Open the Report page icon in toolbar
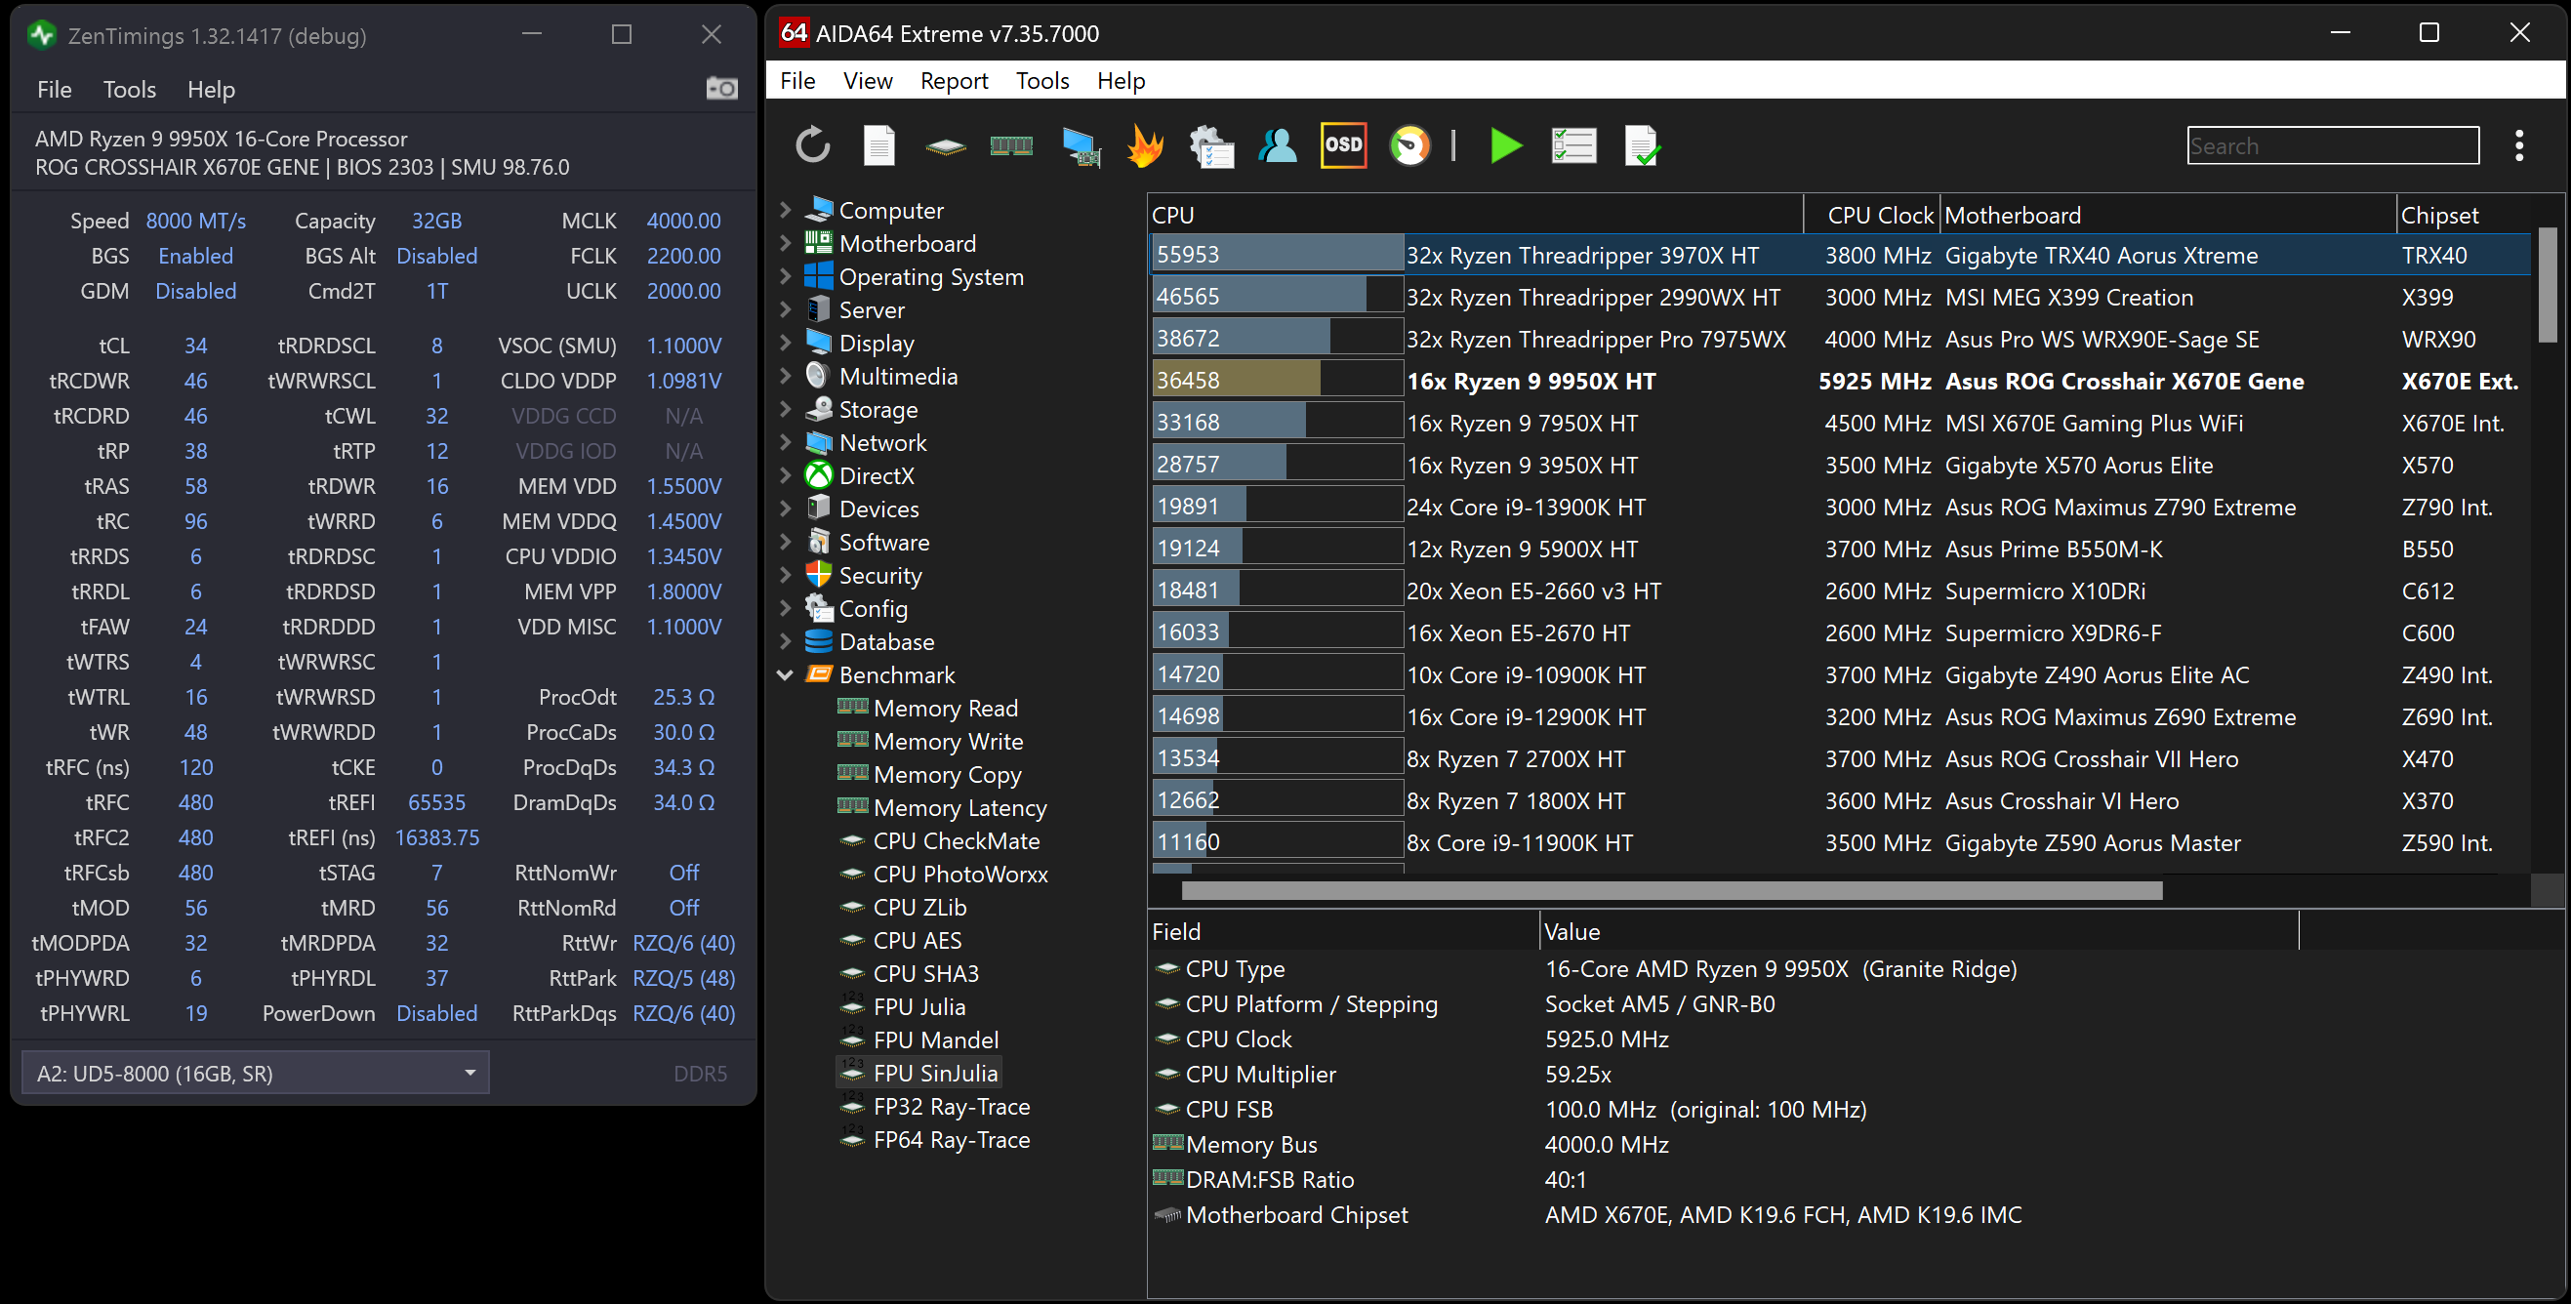The height and width of the screenshot is (1304, 2571). [x=878, y=145]
